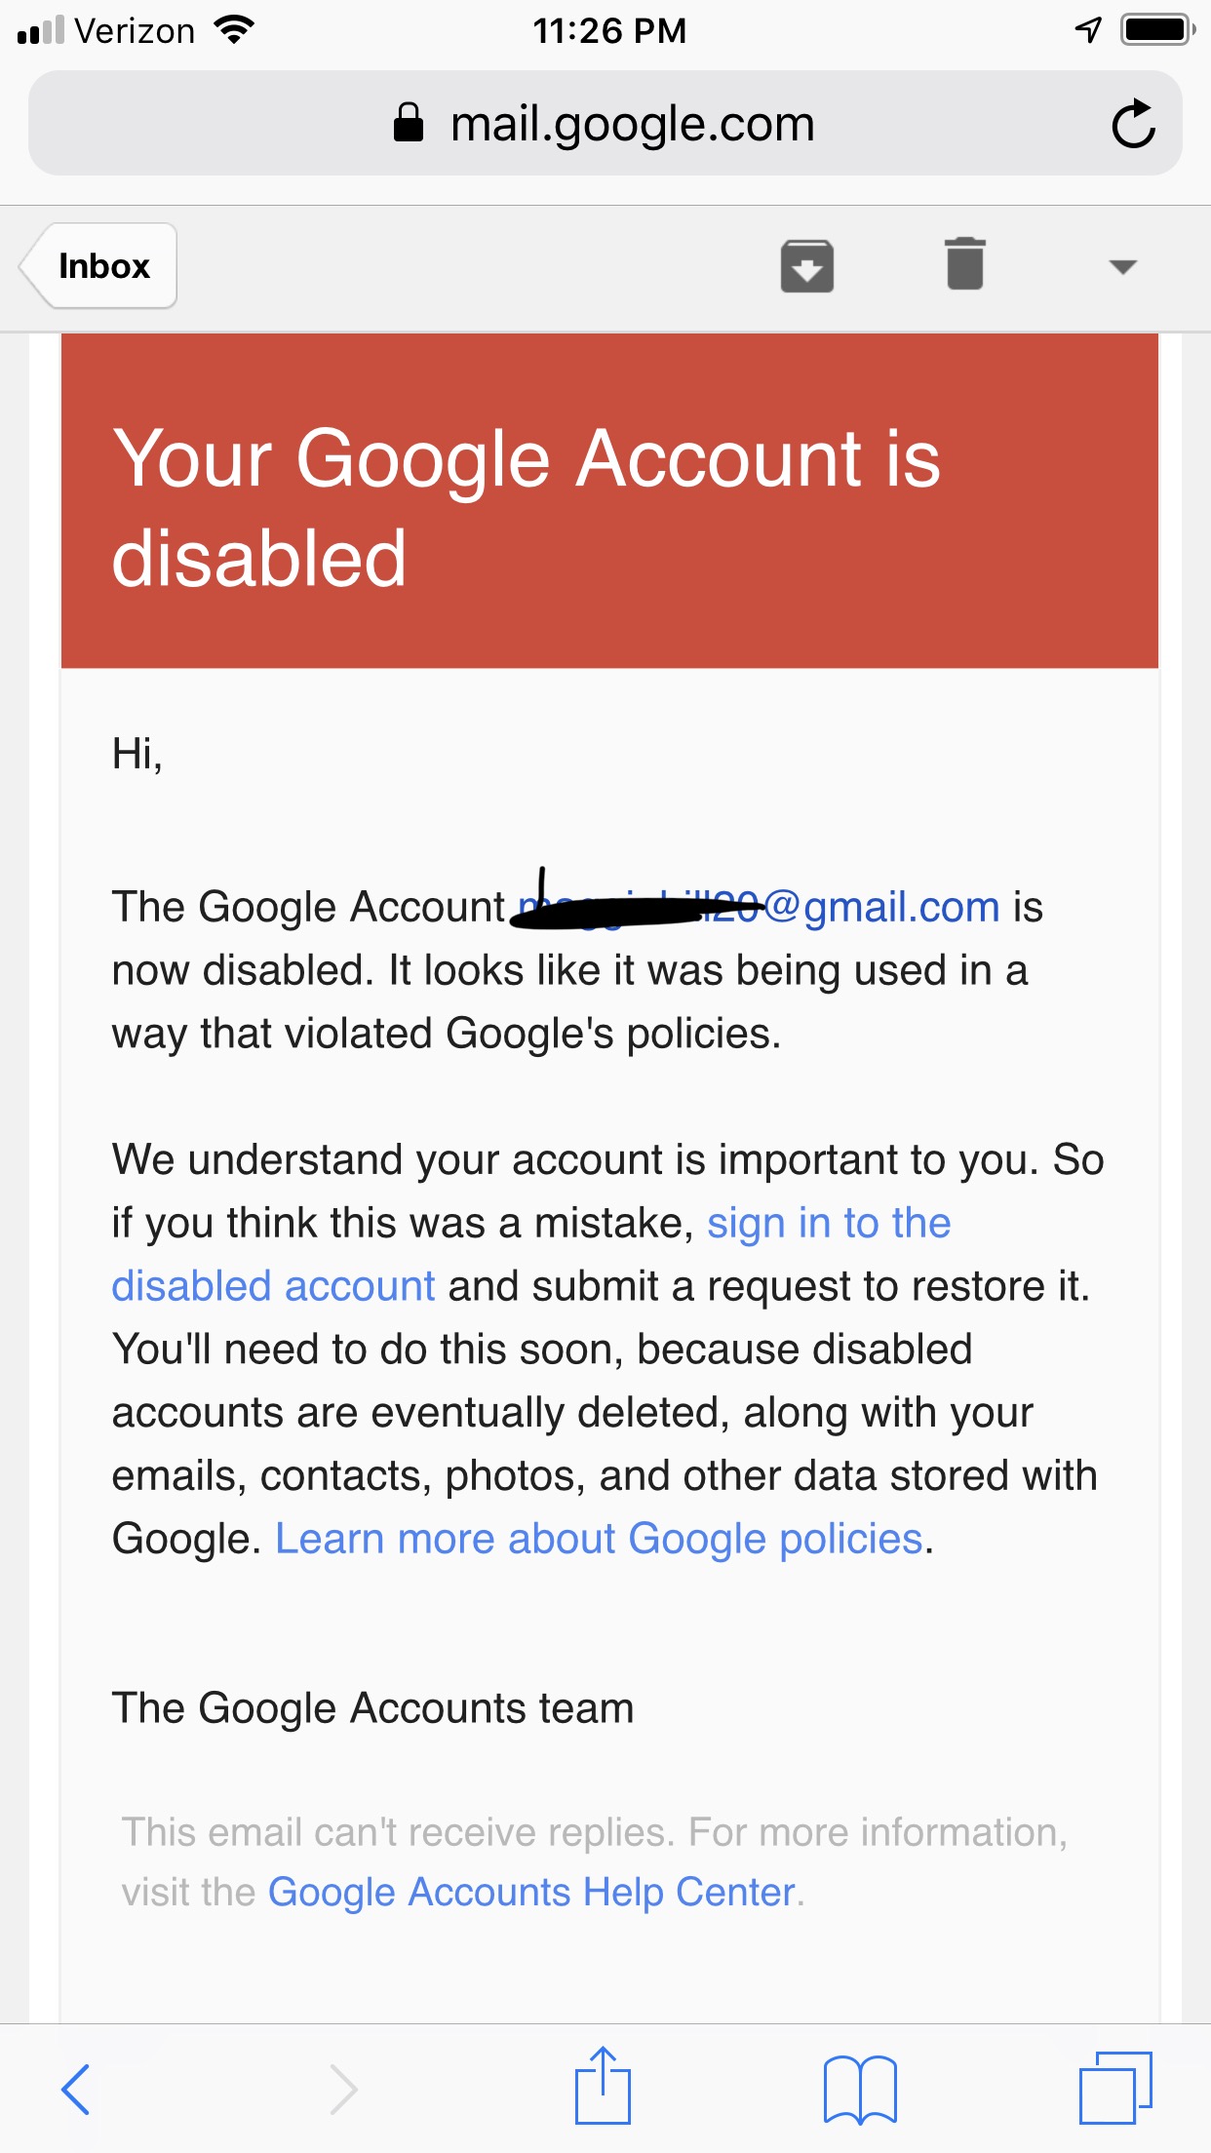Show open Safari tabs

point(1114,2089)
